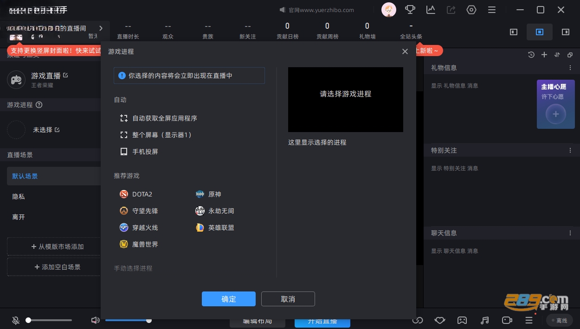
Task: Click the 游戏直播 gamepad avatar
Action: [x=16, y=80]
